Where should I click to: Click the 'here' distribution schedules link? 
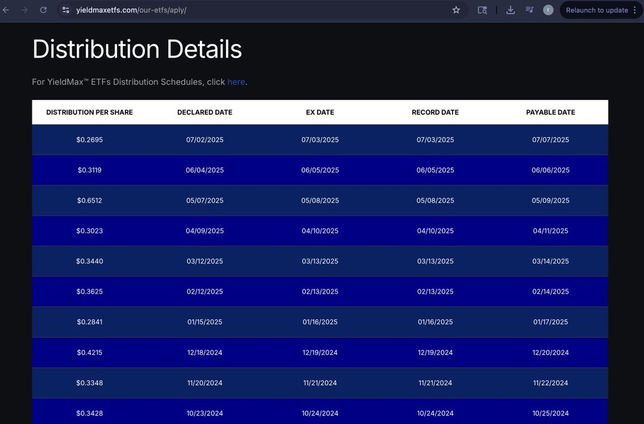point(236,82)
